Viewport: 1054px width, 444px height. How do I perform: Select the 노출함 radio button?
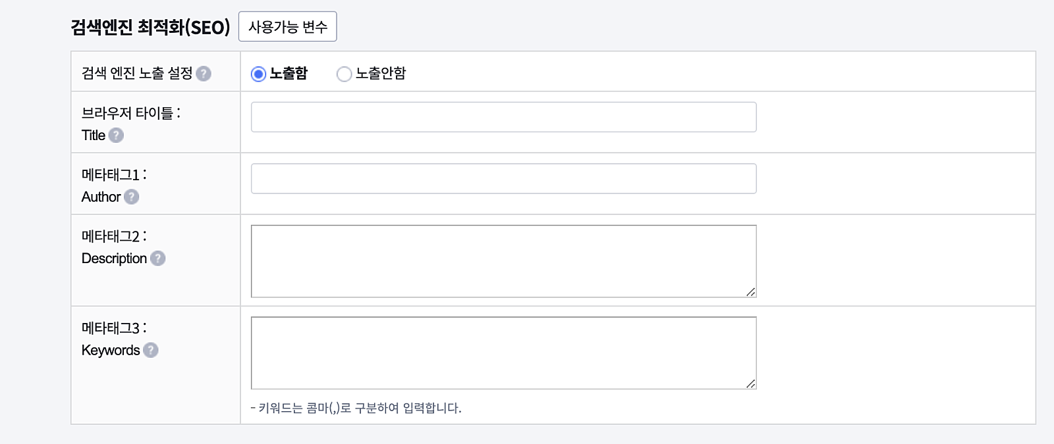point(258,74)
